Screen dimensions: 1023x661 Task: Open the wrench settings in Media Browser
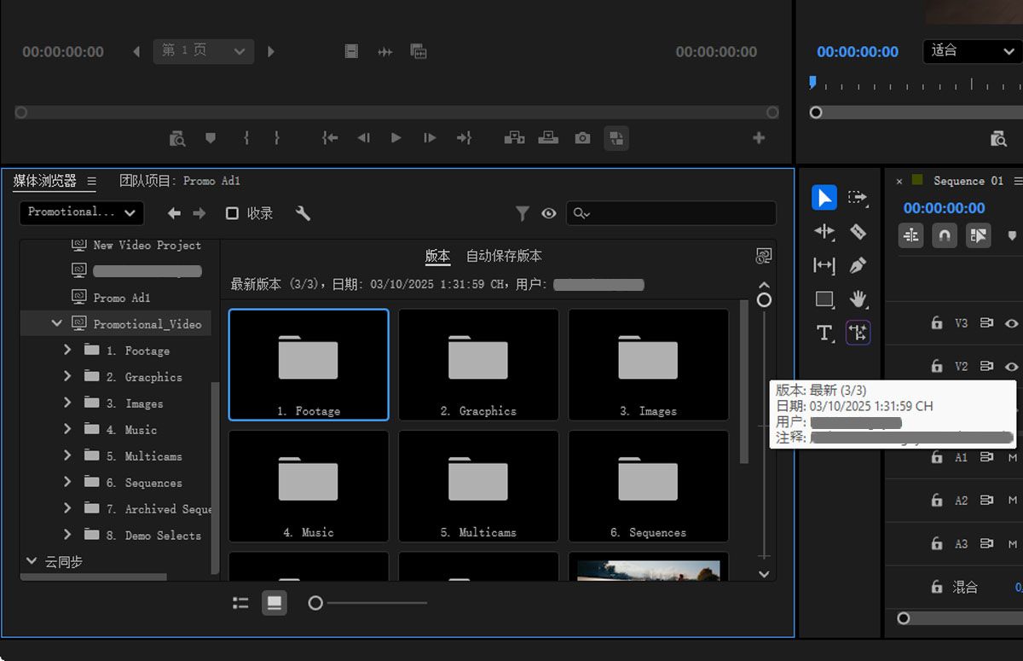[x=303, y=213]
